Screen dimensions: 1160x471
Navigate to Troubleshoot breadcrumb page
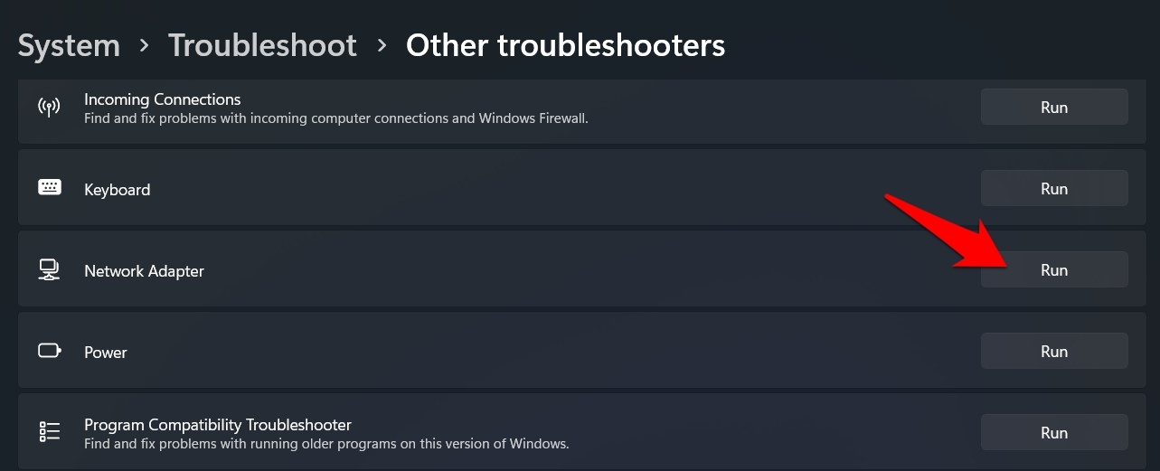[262, 45]
